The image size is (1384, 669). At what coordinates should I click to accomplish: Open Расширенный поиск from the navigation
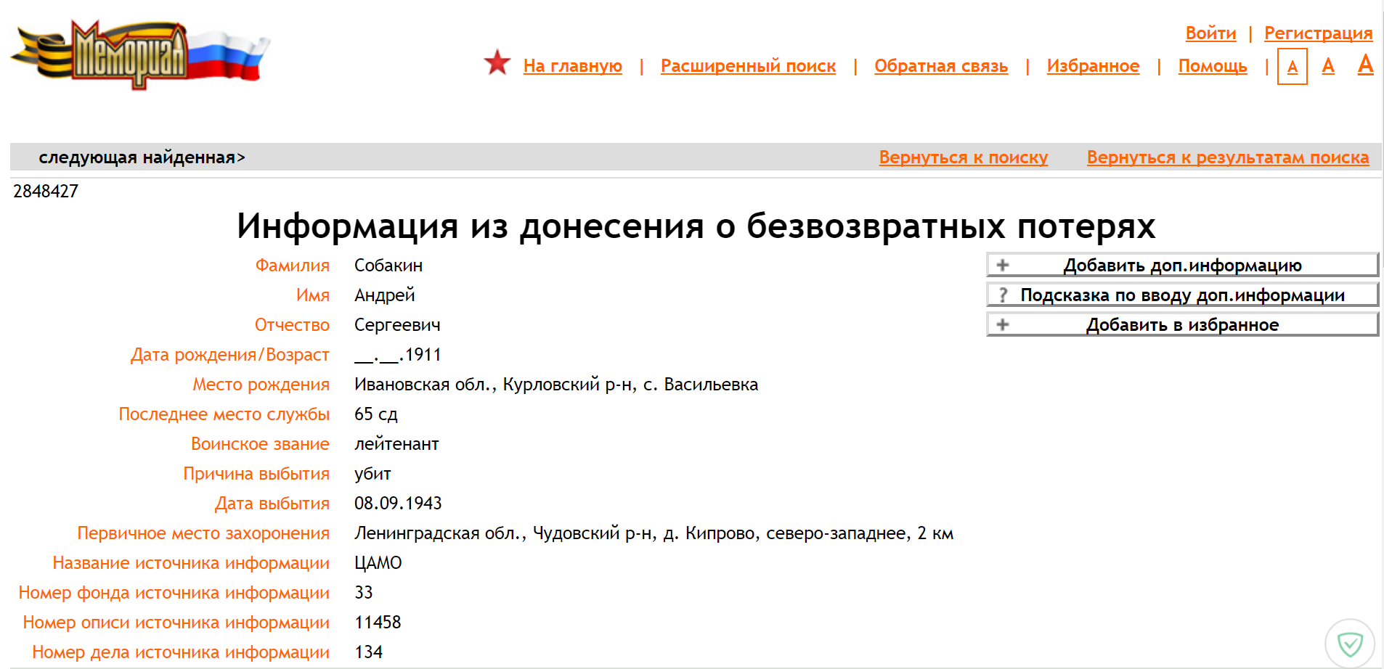pos(748,66)
